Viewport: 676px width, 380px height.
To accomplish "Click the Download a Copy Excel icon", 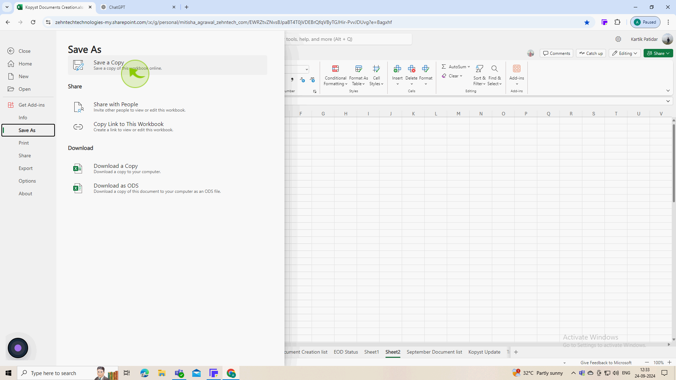I will (77, 169).
